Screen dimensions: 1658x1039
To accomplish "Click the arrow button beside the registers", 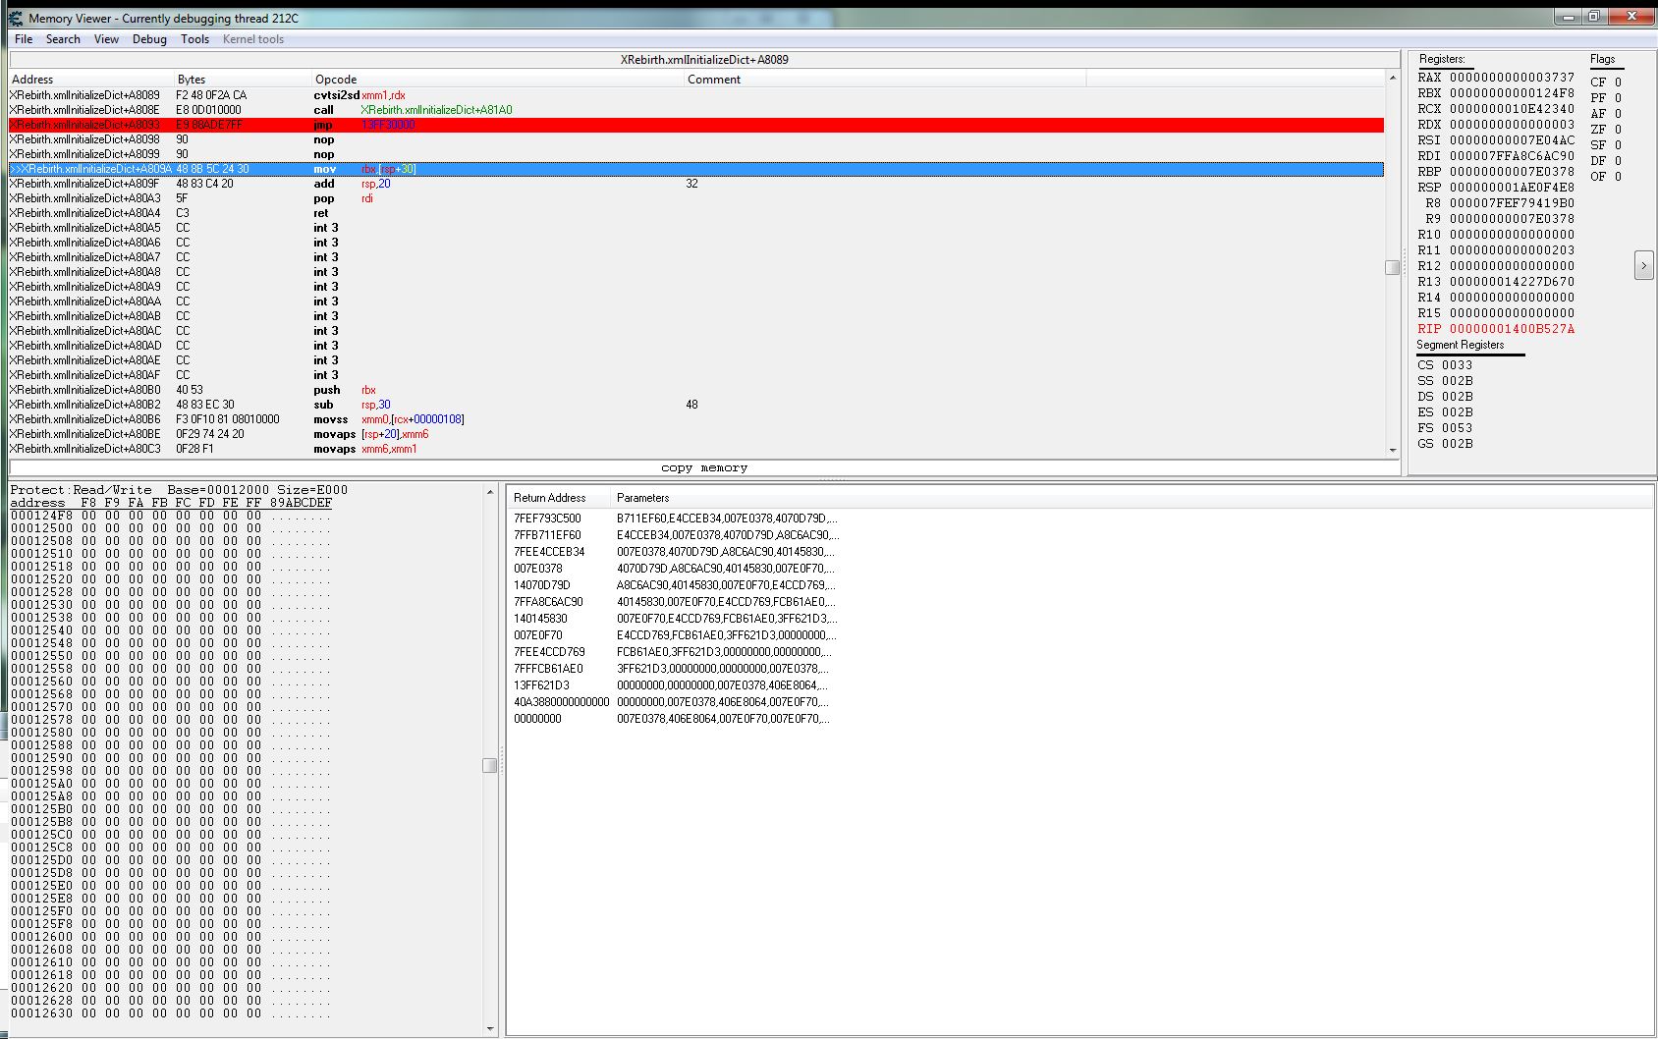I will point(1643,265).
